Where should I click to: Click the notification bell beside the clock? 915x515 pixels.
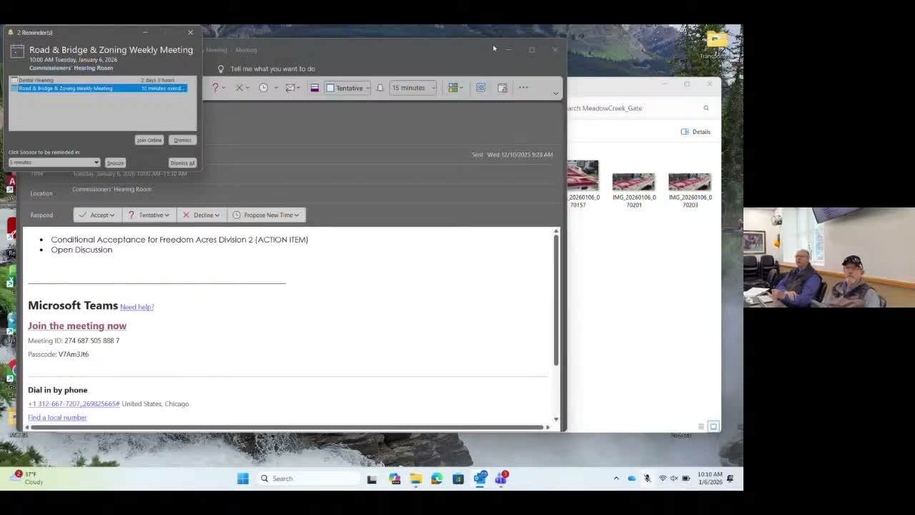(x=731, y=479)
